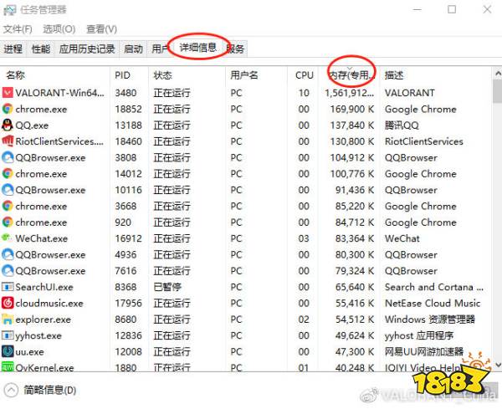The height and width of the screenshot is (409, 502).
Task: Select the yyhost.exe icon
Action: [8, 335]
